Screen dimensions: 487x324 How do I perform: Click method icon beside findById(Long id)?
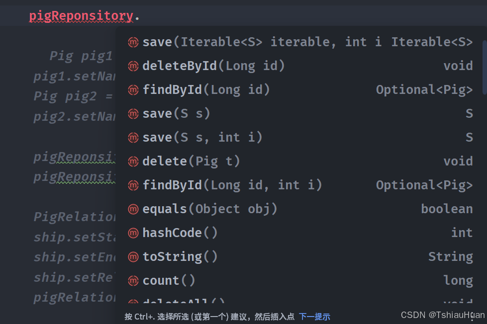[x=133, y=89]
